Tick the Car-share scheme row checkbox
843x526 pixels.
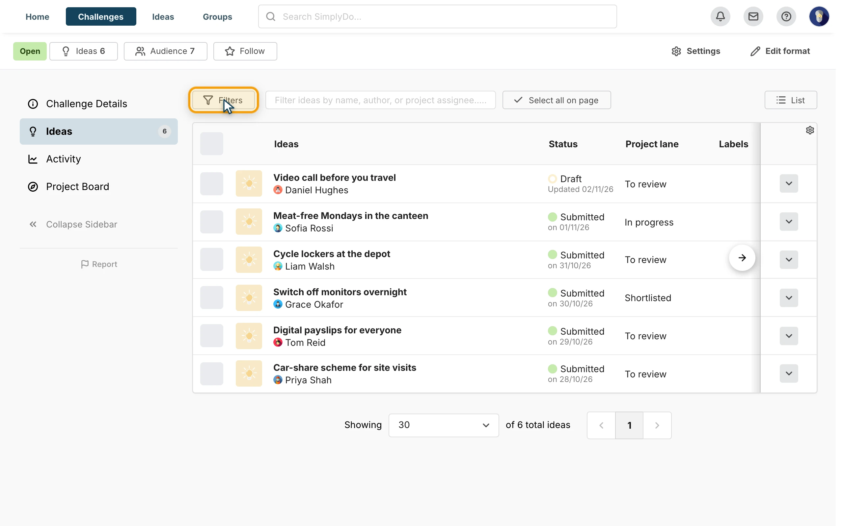point(211,374)
